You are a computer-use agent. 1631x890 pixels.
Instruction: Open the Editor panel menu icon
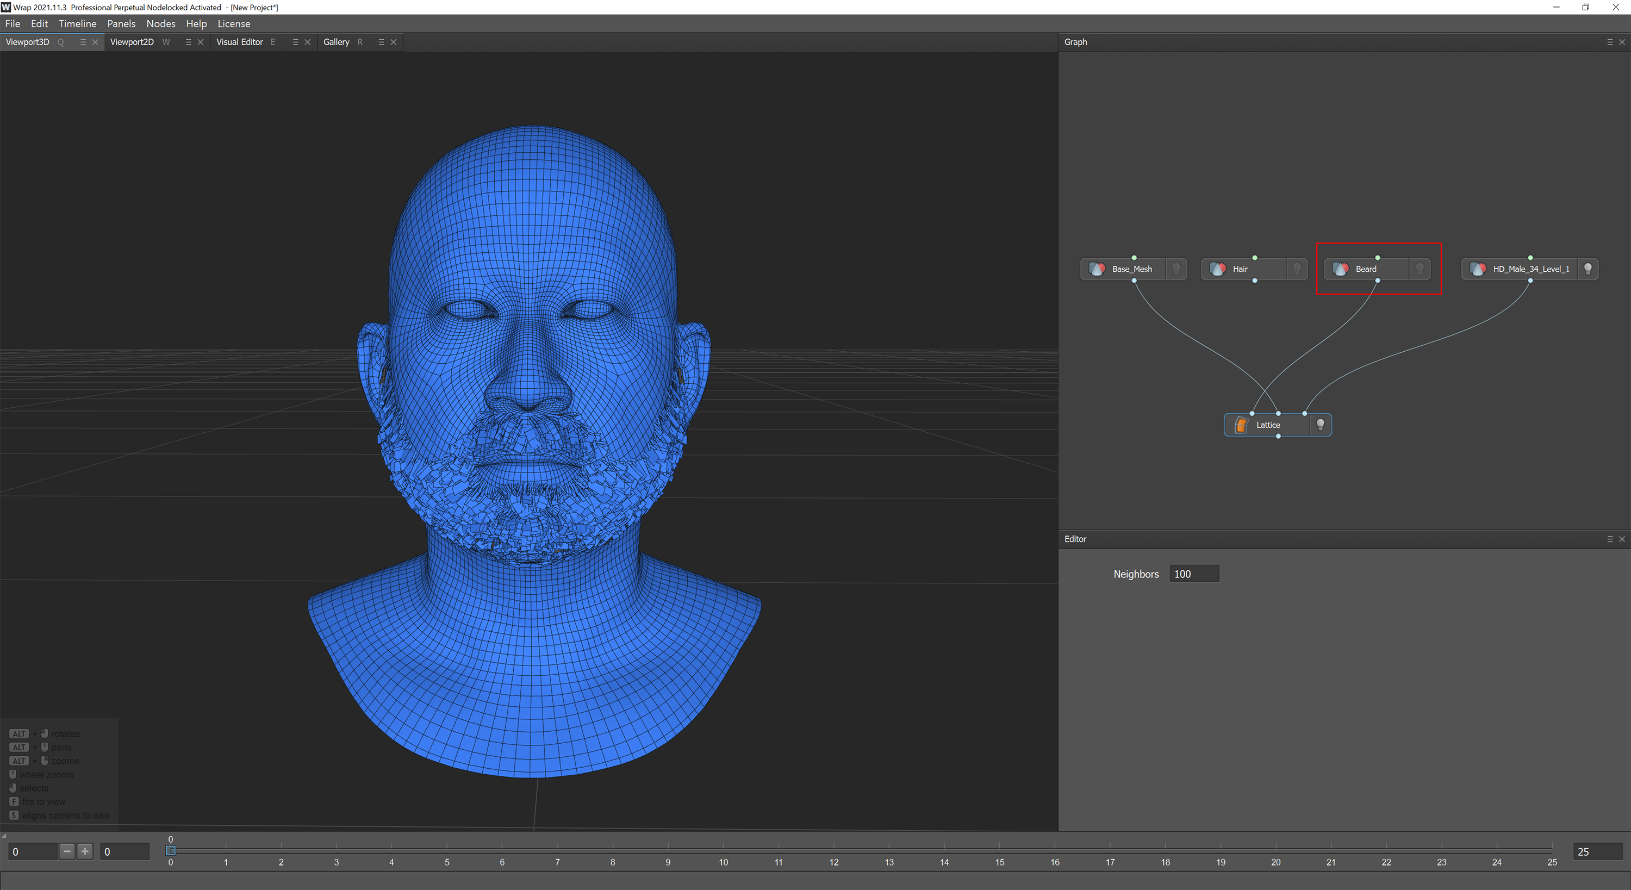[x=1609, y=539]
